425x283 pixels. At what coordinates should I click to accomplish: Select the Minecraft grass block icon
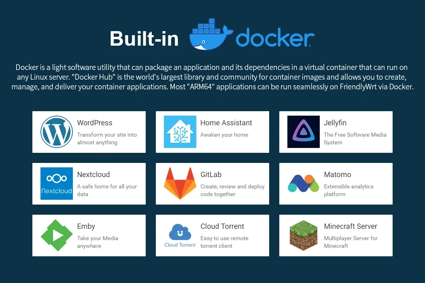coord(303,235)
